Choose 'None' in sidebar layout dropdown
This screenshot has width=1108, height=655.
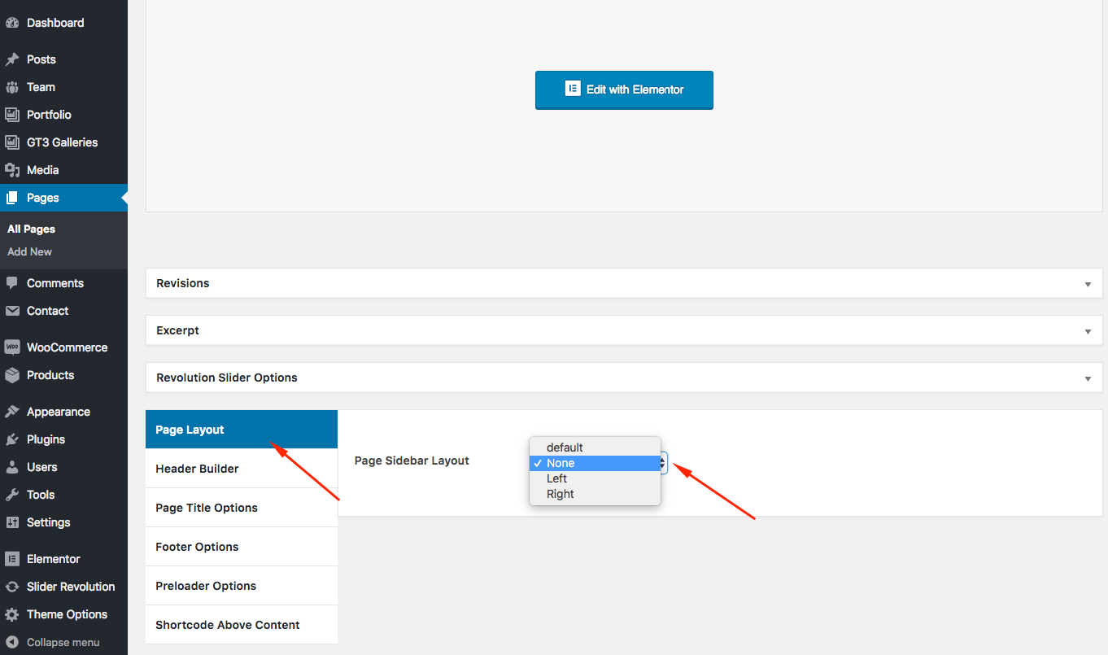(x=595, y=463)
